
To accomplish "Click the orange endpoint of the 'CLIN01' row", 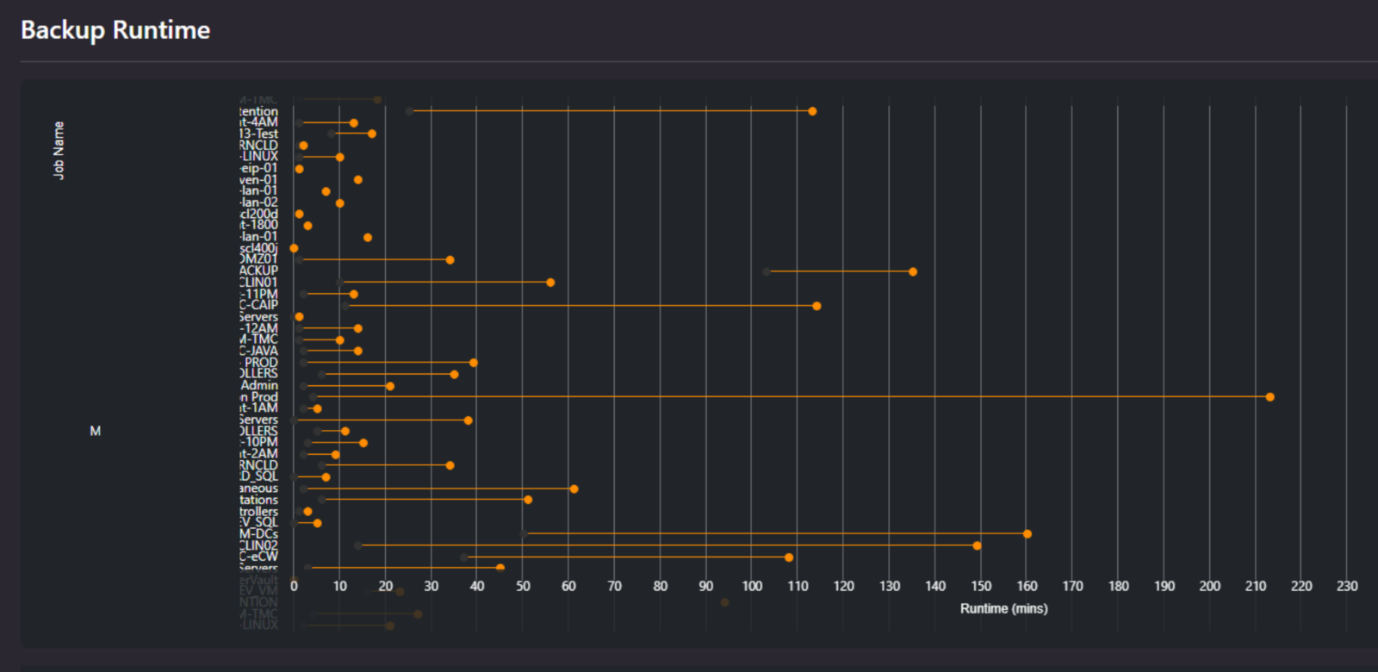I will tap(550, 283).
